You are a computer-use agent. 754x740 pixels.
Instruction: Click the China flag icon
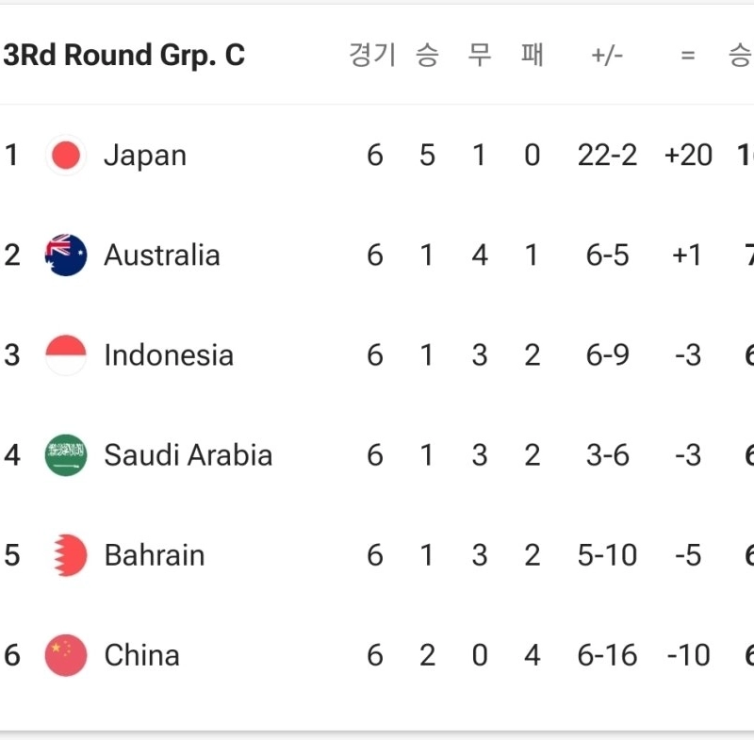click(x=66, y=655)
